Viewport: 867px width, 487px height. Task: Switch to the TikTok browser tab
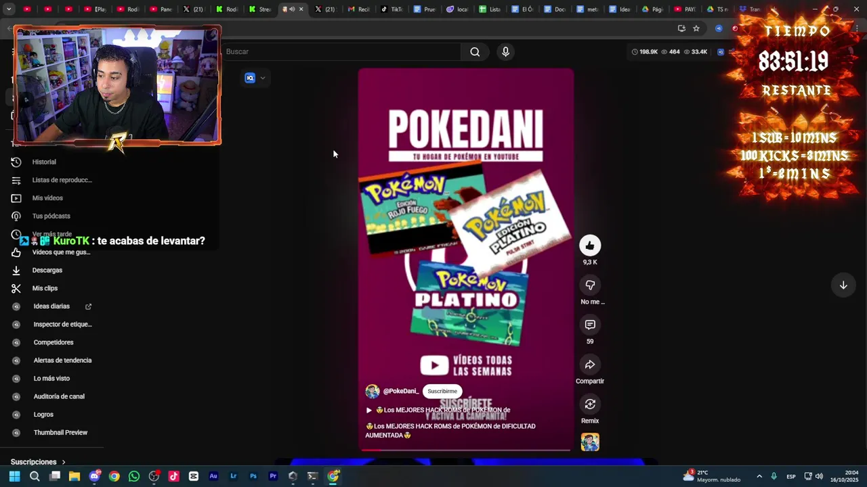tap(392, 9)
